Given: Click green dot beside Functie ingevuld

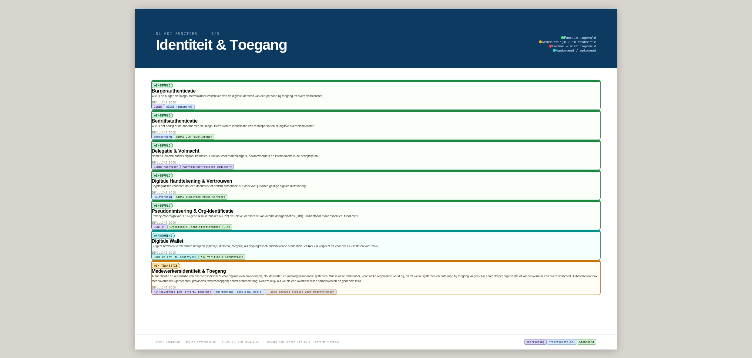Looking at the screenshot, I should (x=562, y=38).
